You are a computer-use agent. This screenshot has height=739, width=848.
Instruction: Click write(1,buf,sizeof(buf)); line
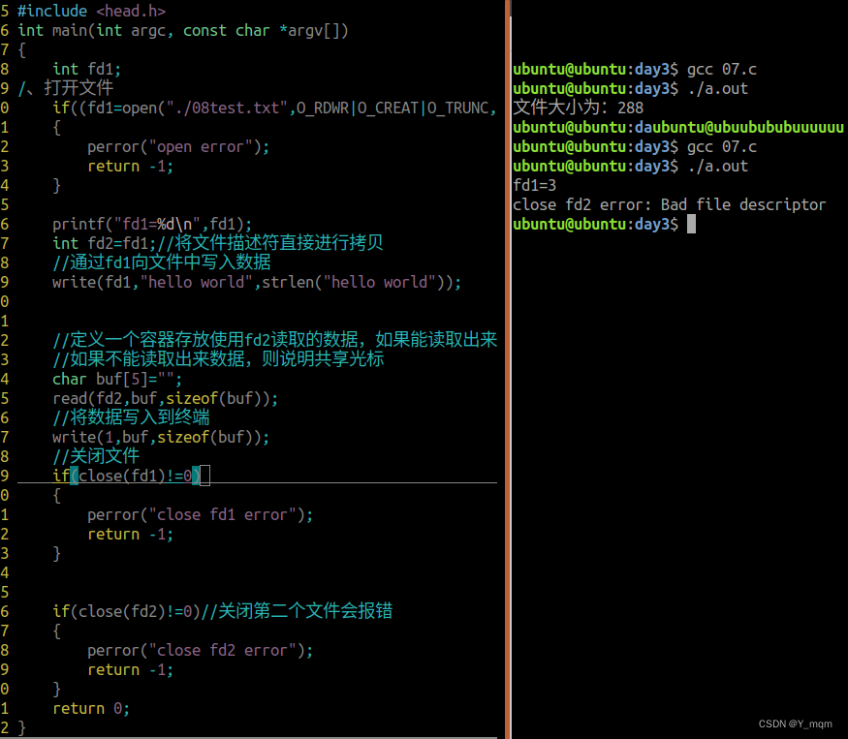coord(161,437)
